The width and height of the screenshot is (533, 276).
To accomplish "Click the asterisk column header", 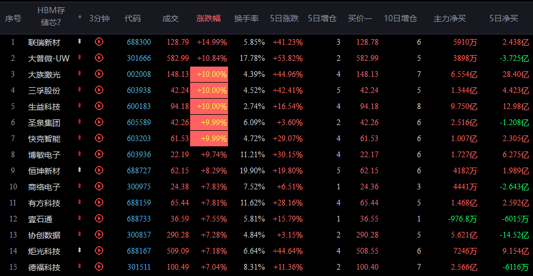I will click(x=79, y=18).
